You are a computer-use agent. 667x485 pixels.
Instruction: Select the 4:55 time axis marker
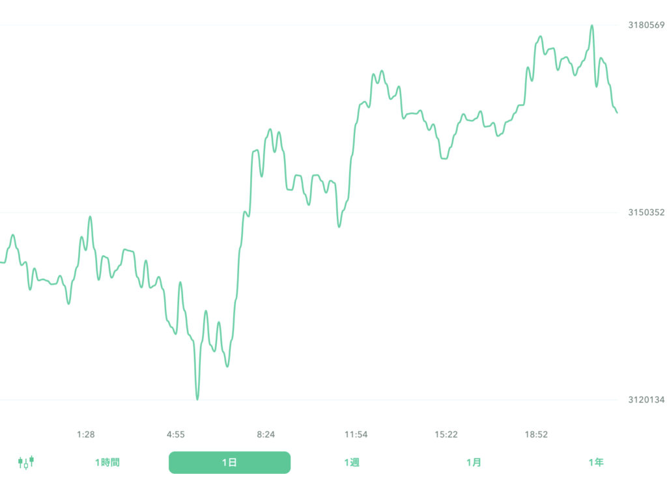coord(176,435)
